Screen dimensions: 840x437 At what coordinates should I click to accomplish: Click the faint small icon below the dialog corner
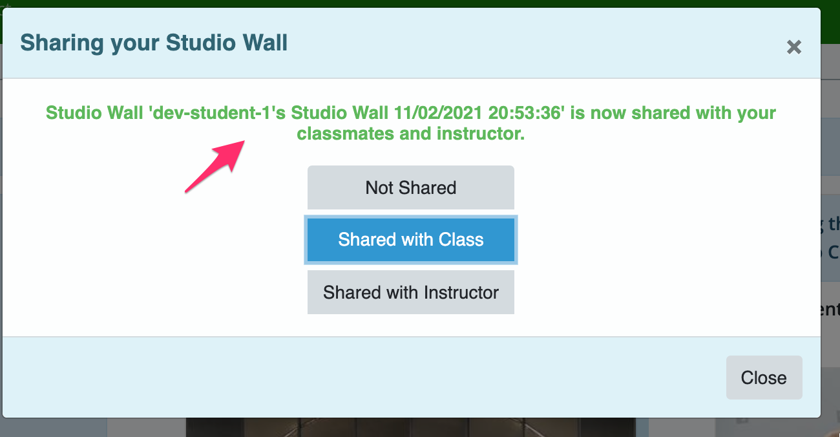[742, 422]
